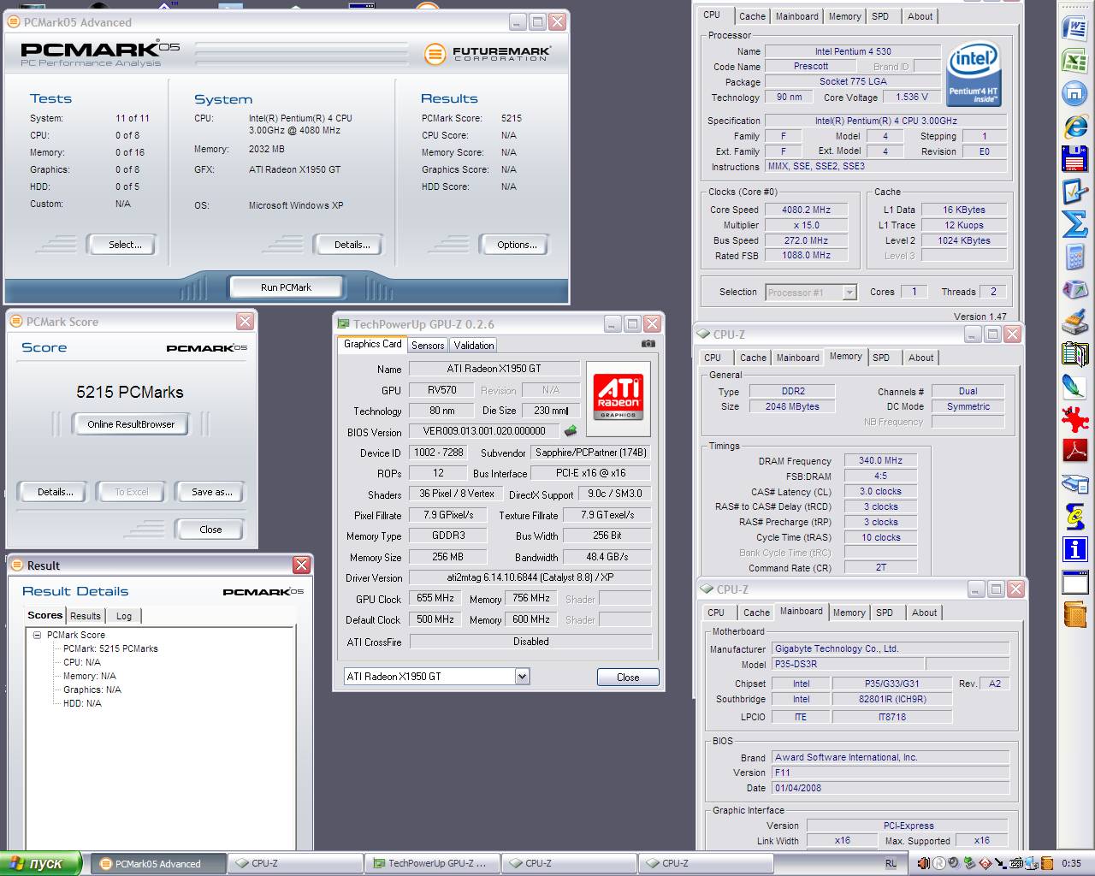The height and width of the screenshot is (876, 1095).
Task: Click the blank window icon in launcher
Action: [x=1074, y=583]
